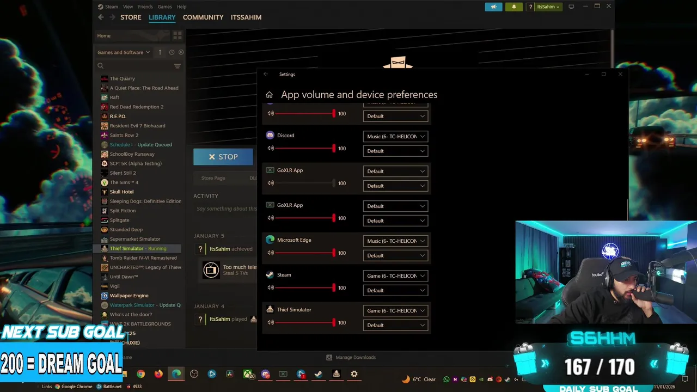Select Wallpaper Engine in library list

pyautogui.click(x=129, y=296)
